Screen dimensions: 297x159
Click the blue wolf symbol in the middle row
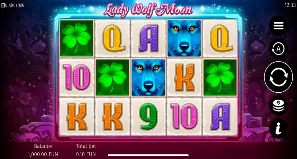tap(148, 78)
